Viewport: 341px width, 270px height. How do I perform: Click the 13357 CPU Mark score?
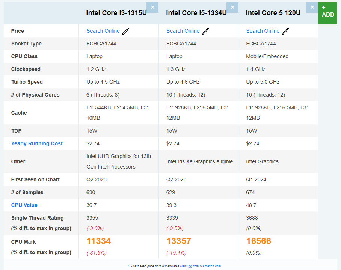179,241
